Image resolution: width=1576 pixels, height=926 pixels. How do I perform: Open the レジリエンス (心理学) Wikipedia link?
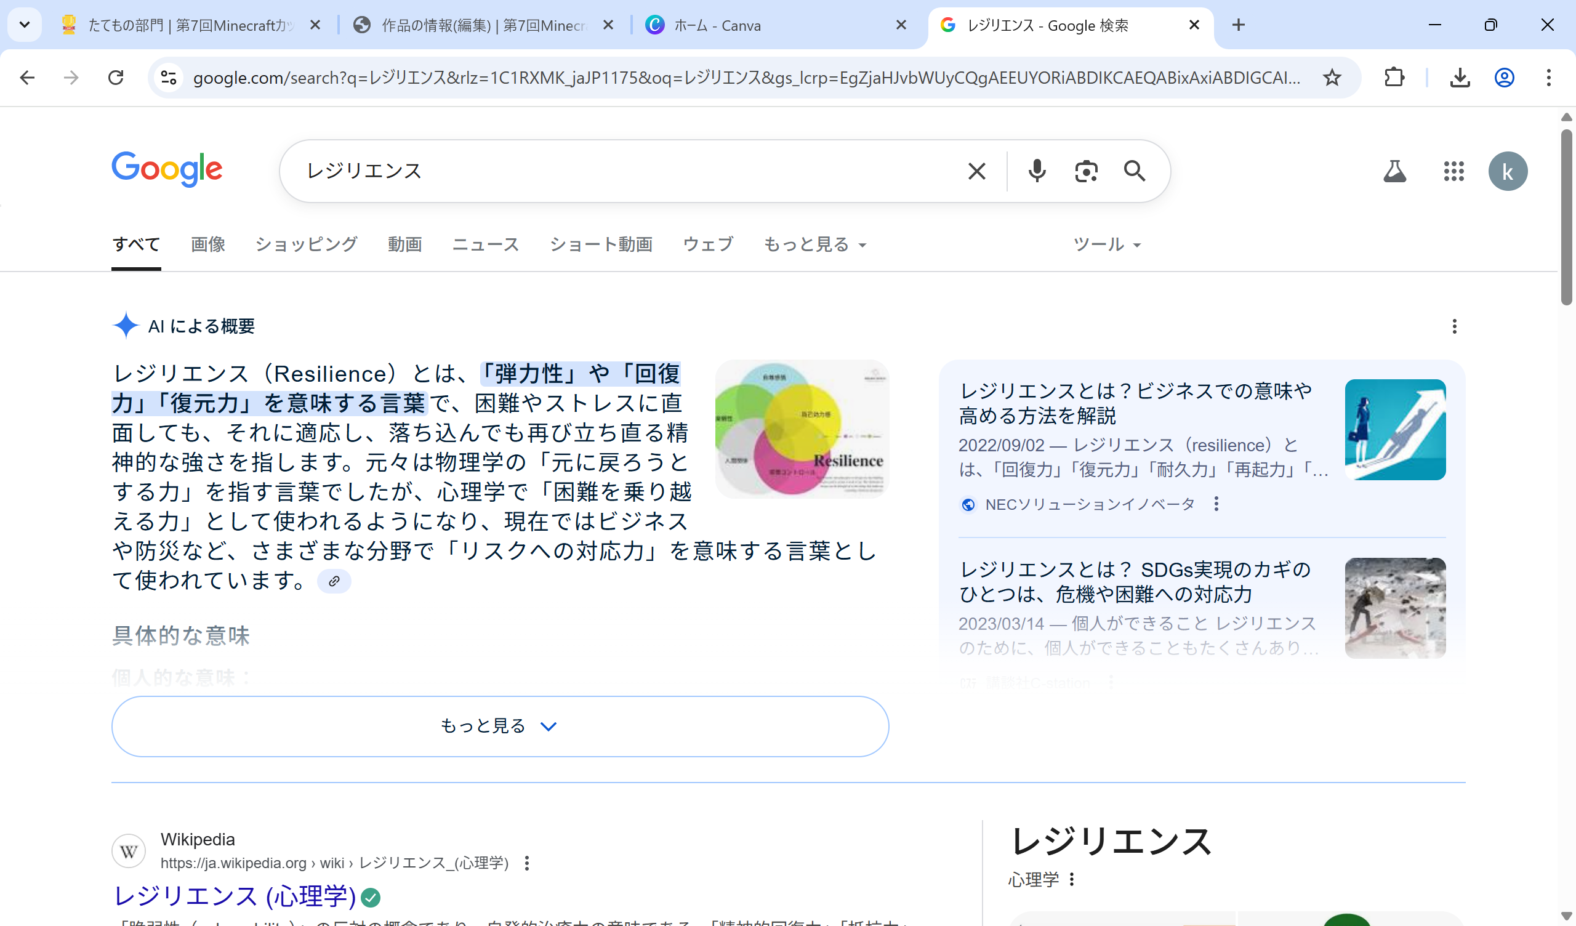pyautogui.click(x=235, y=896)
